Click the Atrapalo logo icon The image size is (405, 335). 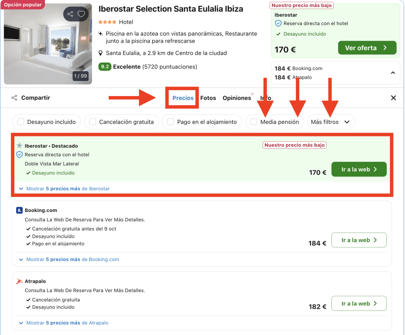coord(19,281)
